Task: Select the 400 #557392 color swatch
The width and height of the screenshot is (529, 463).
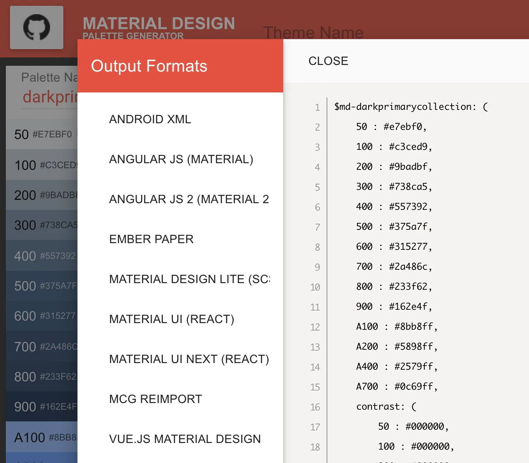Action: [42, 256]
